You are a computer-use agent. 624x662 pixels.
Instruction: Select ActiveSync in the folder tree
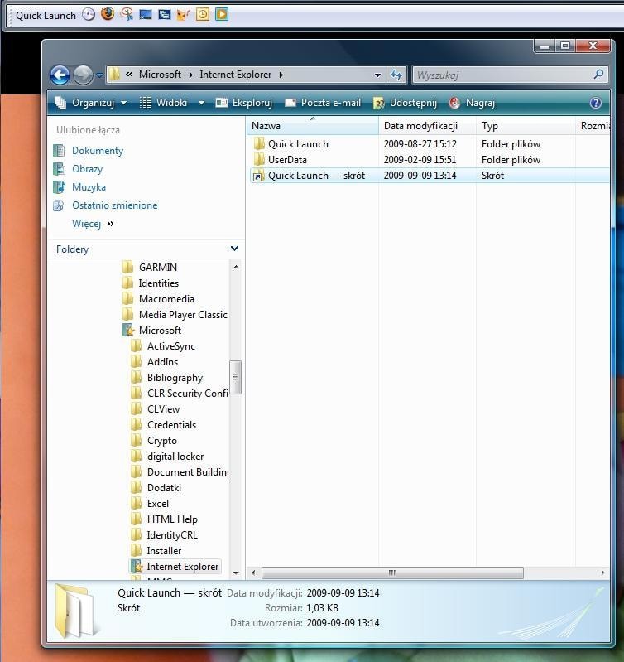(x=171, y=346)
